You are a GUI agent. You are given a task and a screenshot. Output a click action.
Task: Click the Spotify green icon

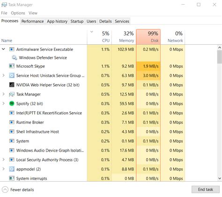(12, 104)
